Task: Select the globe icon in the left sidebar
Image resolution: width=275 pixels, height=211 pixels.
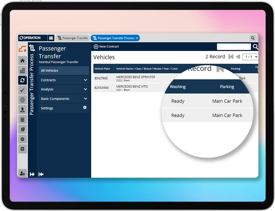Action: pyautogui.click(x=22, y=100)
